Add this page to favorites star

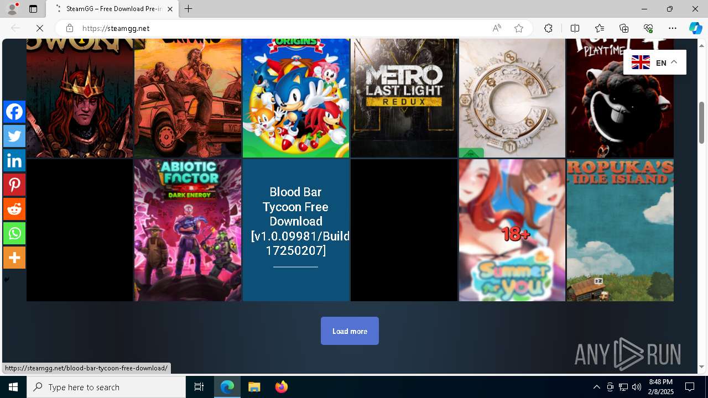tap(519, 28)
